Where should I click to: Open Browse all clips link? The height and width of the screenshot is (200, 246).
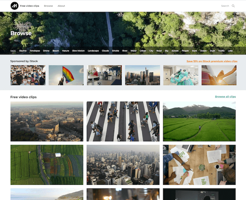pyautogui.click(x=225, y=97)
